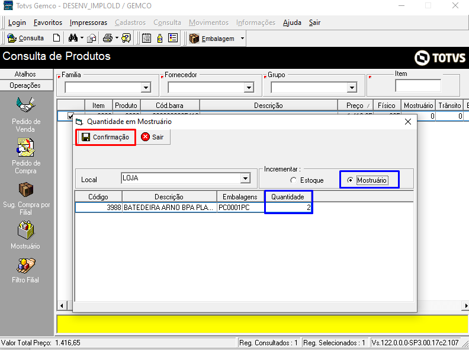Click the Totvs Gemco app icon in title bar
This screenshot has height=350, width=469.
coord(8,5)
